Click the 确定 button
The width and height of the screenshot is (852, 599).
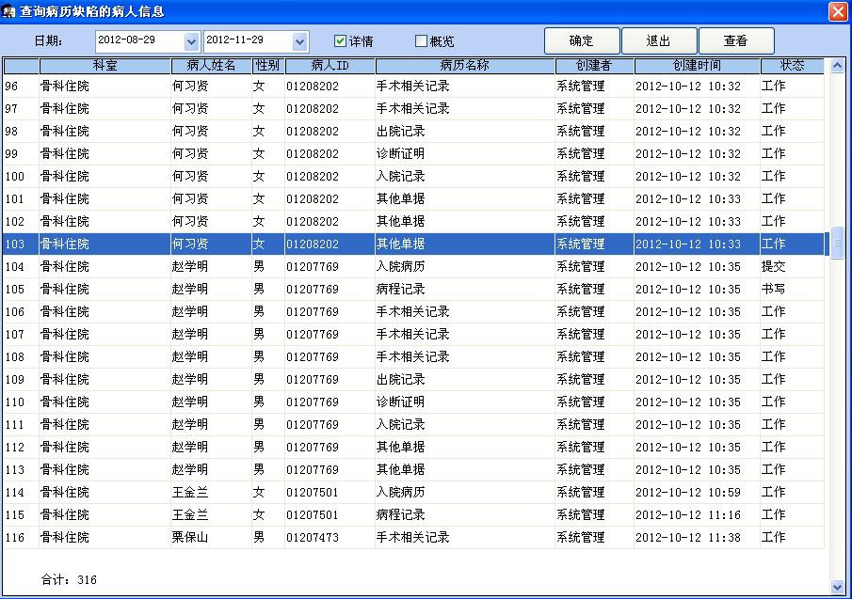581,41
